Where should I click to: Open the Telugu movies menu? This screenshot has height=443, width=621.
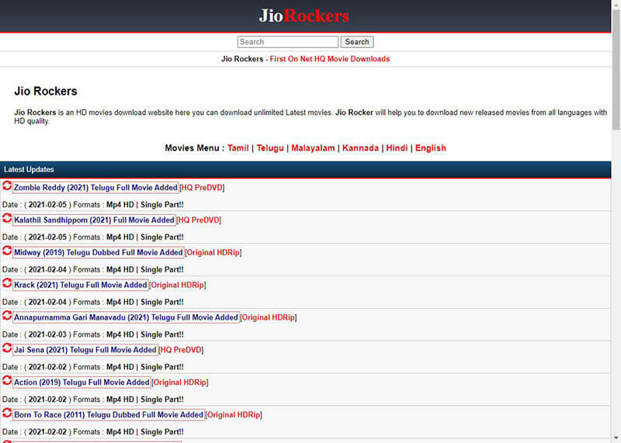270,148
